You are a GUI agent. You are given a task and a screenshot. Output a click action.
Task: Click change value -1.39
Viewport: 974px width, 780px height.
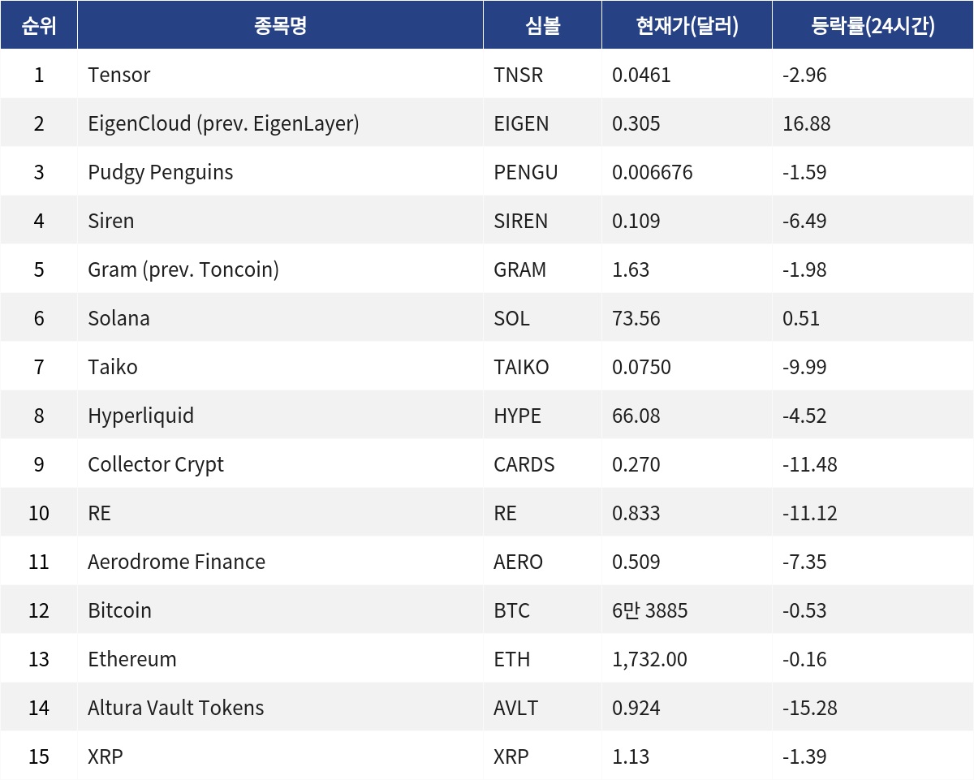[804, 756]
